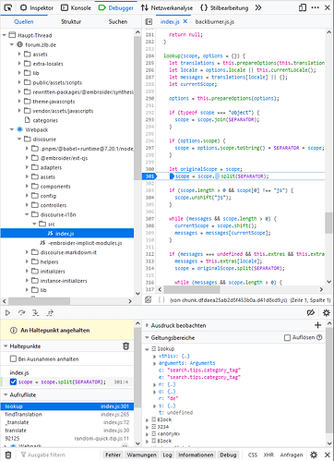Step over the next function call
The width and height of the screenshot is (334, 461).
coord(21,313)
